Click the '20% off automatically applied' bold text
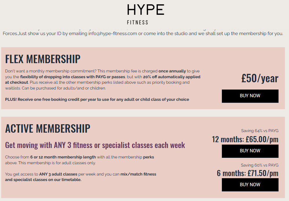289x201 pixels. (x=171, y=77)
